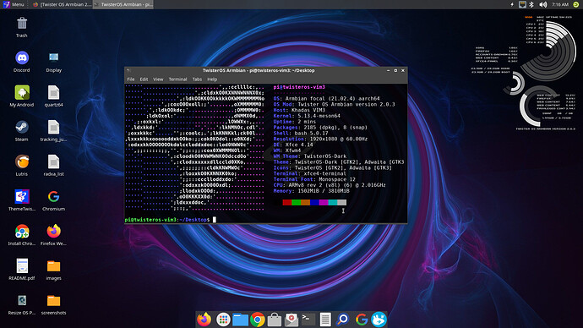The width and height of the screenshot is (583, 328).
Task: Launch Discord from the desktop
Action: [22, 57]
